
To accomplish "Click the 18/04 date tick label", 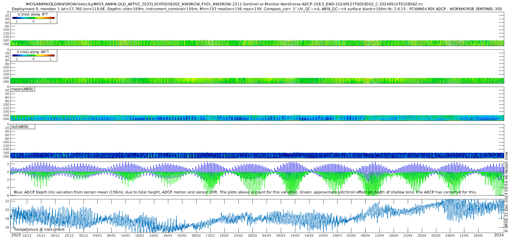I will tap(394, 235).
